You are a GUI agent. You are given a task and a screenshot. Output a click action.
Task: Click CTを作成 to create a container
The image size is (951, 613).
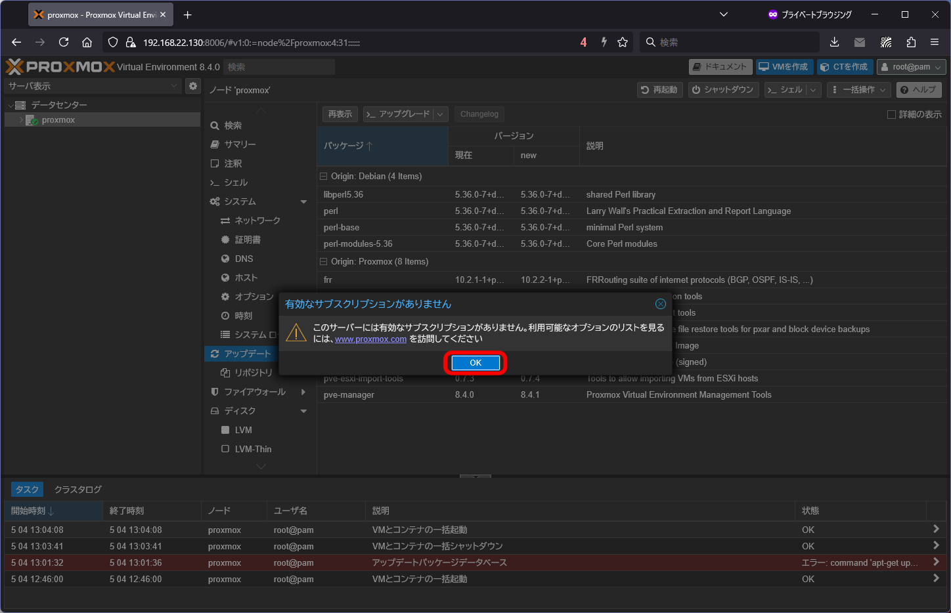pos(845,67)
